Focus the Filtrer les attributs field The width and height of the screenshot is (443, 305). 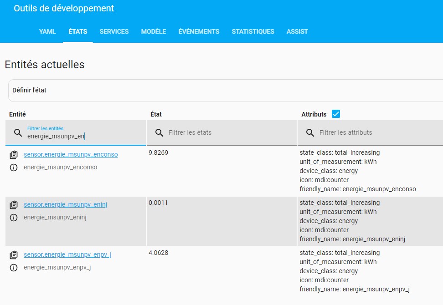(371, 132)
